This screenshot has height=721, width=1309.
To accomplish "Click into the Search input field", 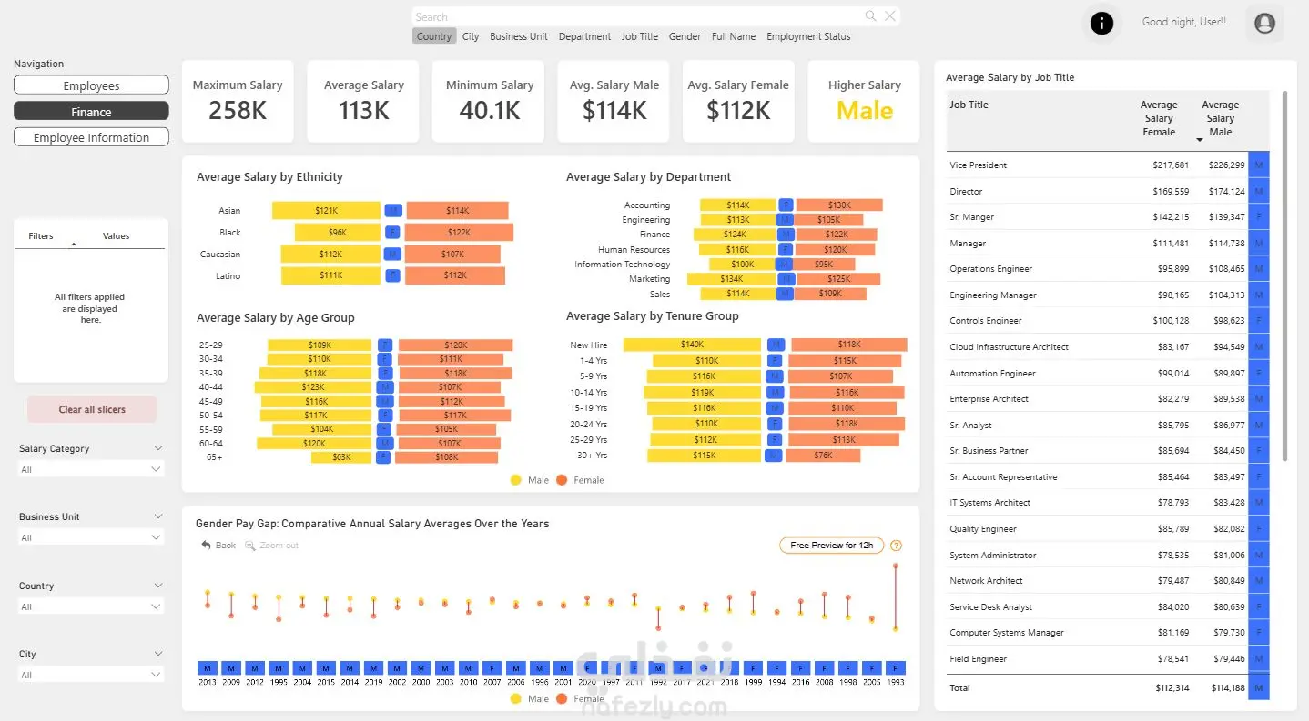I will [x=637, y=16].
